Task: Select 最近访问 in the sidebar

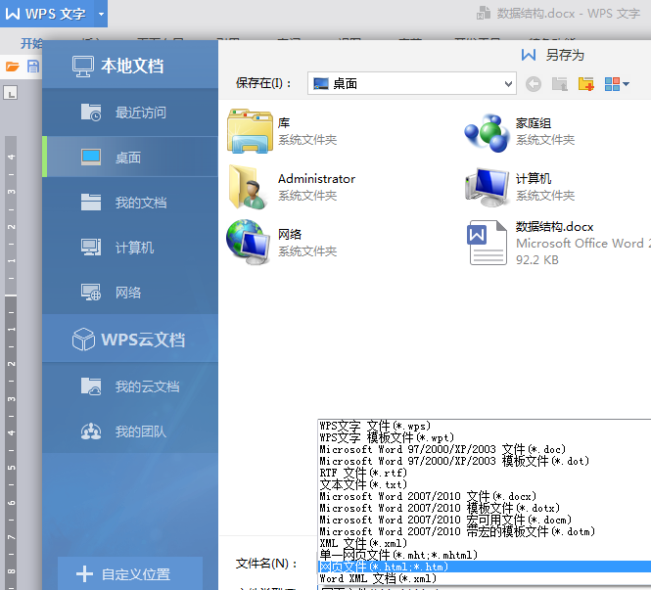Action: click(x=130, y=113)
